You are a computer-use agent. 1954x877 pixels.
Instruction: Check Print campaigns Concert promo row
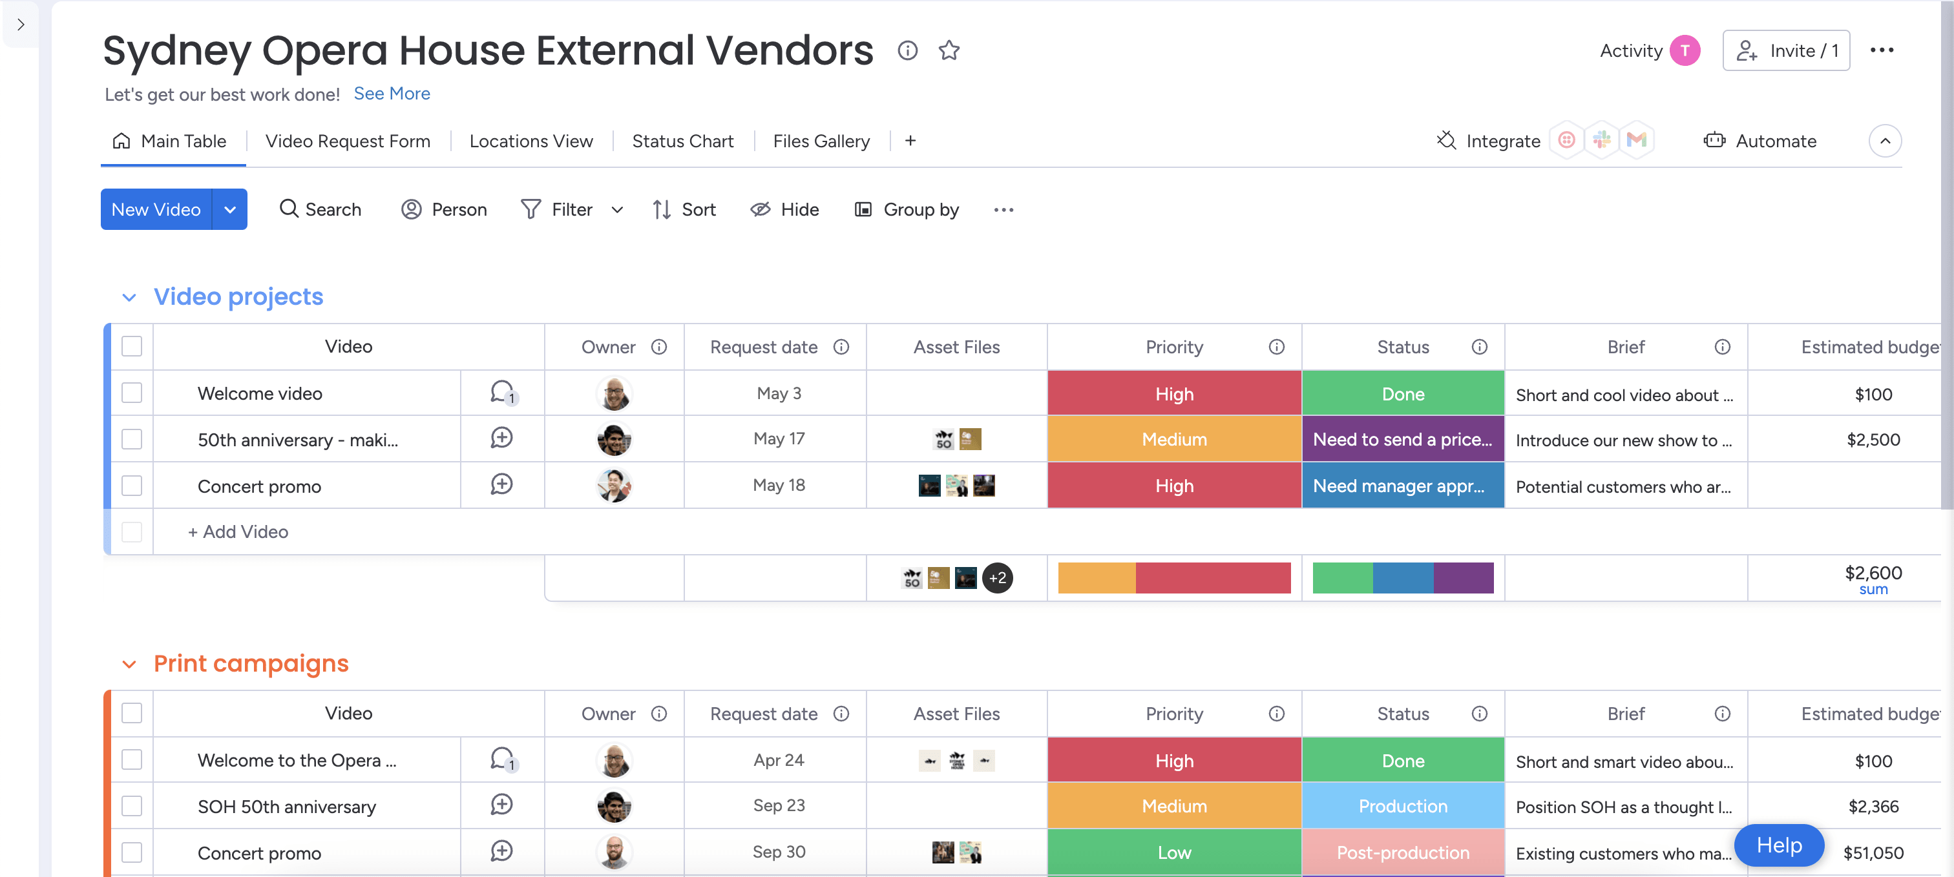132,852
